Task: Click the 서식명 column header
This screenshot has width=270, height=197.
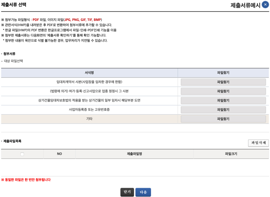Action: (x=89, y=73)
